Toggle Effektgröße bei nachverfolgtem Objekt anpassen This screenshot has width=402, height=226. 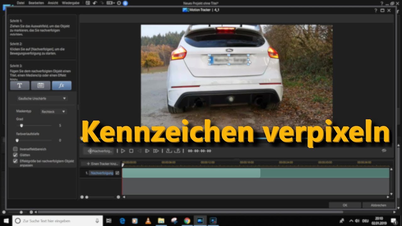coord(15,161)
